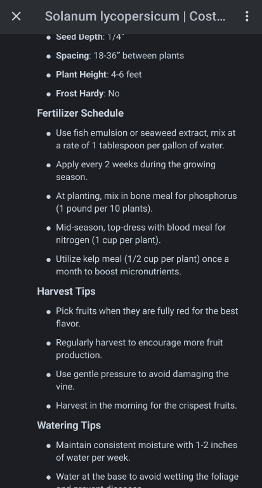Open the three-dot overflow menu
Image resolution: width=262 pixels, height=488 pixels.
[247, 16]
